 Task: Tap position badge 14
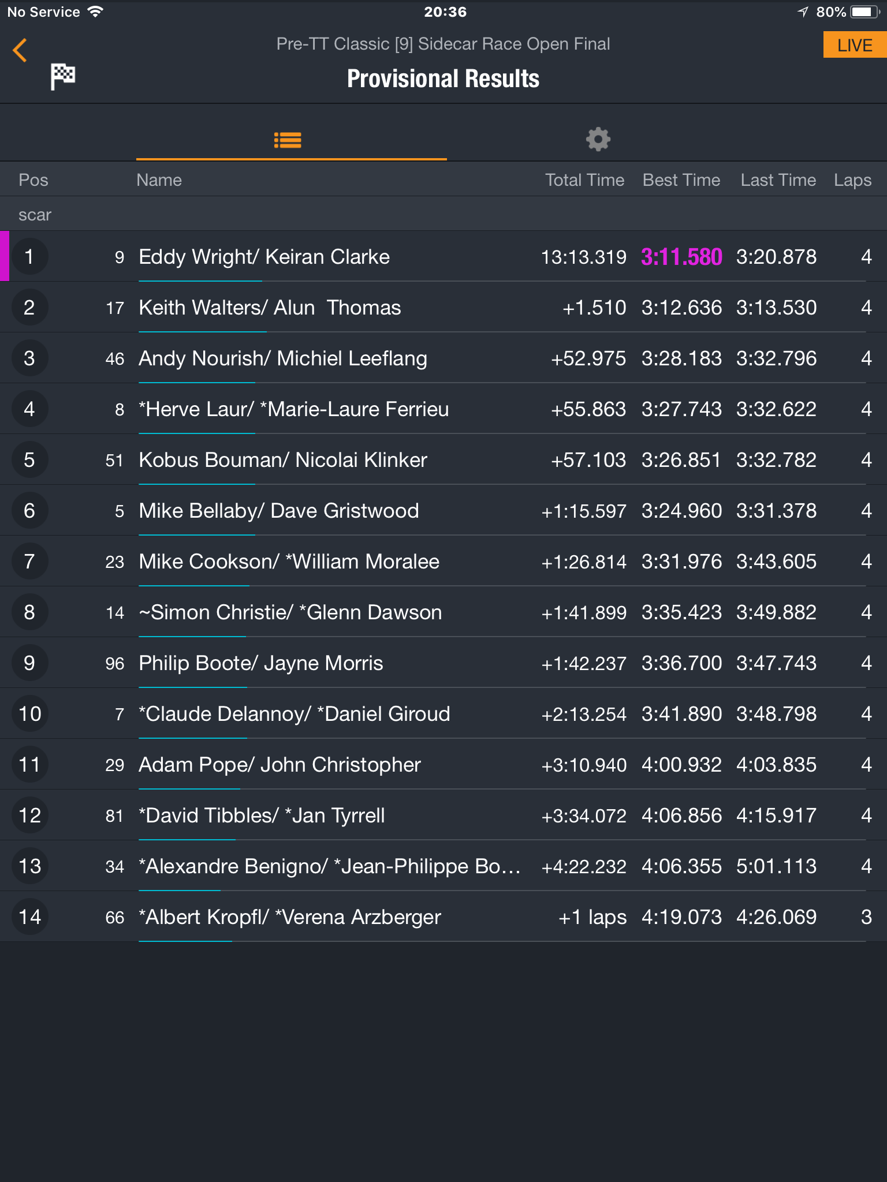(29, 917)
